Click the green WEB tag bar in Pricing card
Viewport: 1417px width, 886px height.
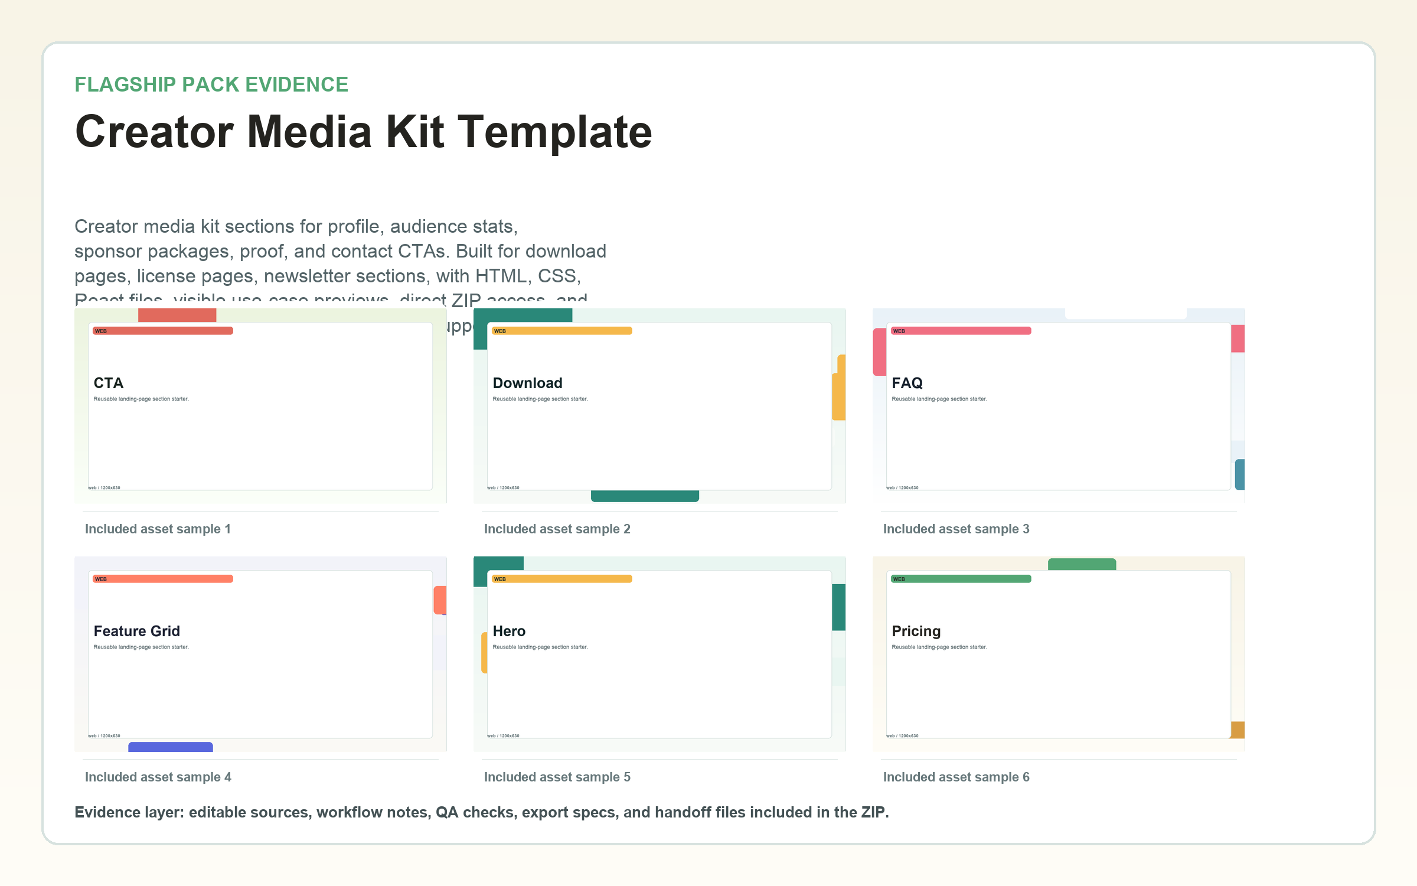961,579
